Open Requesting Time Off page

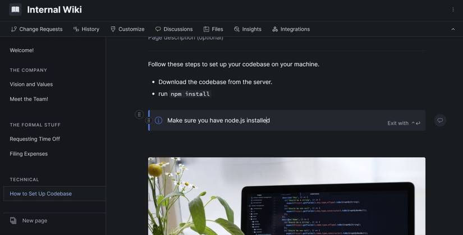click(35, 139)
